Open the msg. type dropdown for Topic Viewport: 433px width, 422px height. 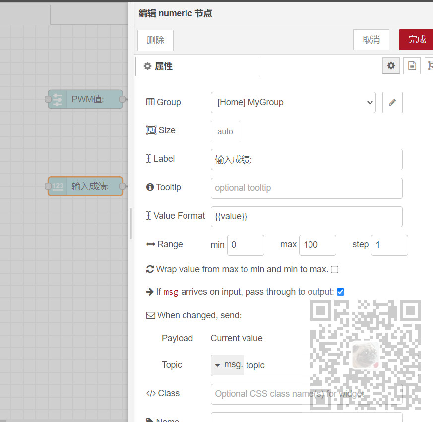pos(228,365)
